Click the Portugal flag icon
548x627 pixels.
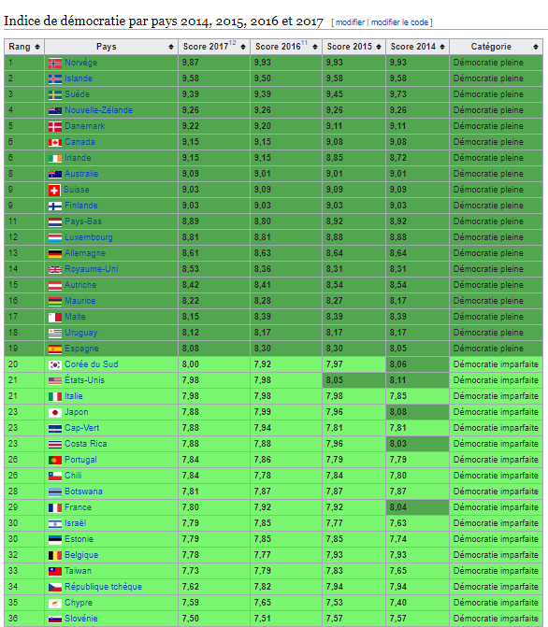(x=55, y=461)
